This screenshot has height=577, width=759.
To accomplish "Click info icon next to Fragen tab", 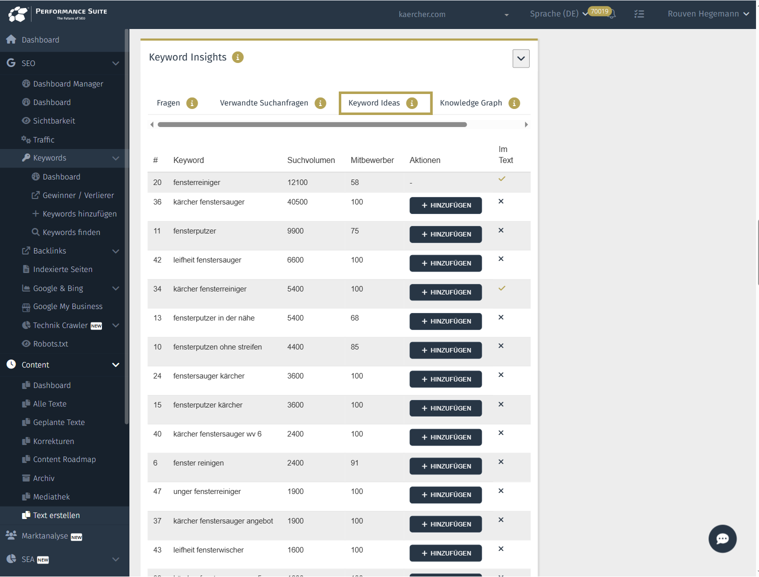I will pos(192,103).
